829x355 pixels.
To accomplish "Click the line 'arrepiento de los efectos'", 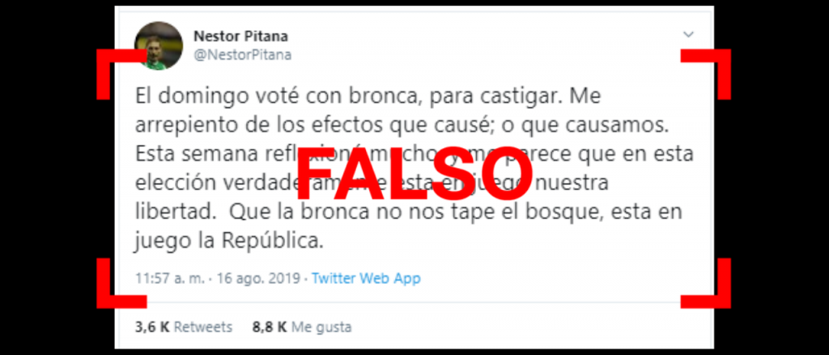I will (x=402, y=125).
